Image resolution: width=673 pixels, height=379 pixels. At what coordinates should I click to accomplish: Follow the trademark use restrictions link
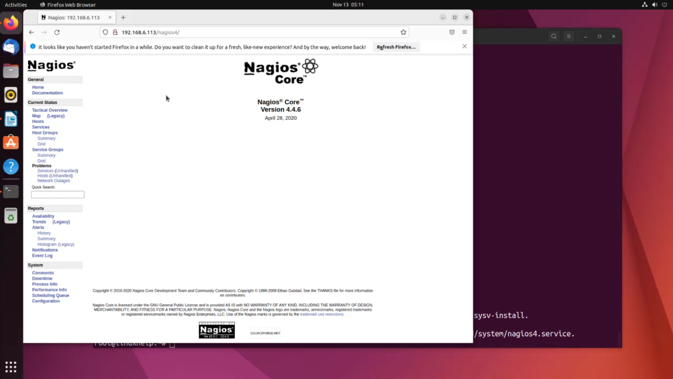pos(322,315)
